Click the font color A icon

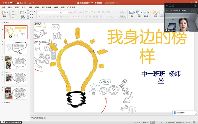click(79, 17)
